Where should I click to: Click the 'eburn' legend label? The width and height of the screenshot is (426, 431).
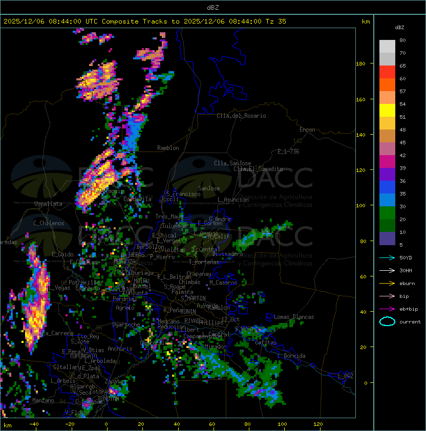[x=407, y=284]
